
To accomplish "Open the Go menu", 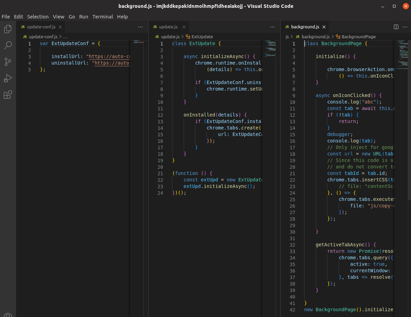I will (72, 16).
